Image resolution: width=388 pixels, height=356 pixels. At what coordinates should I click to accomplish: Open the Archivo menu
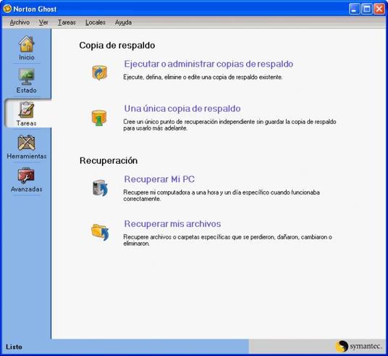pyautogui.click(x=20, y=22)
